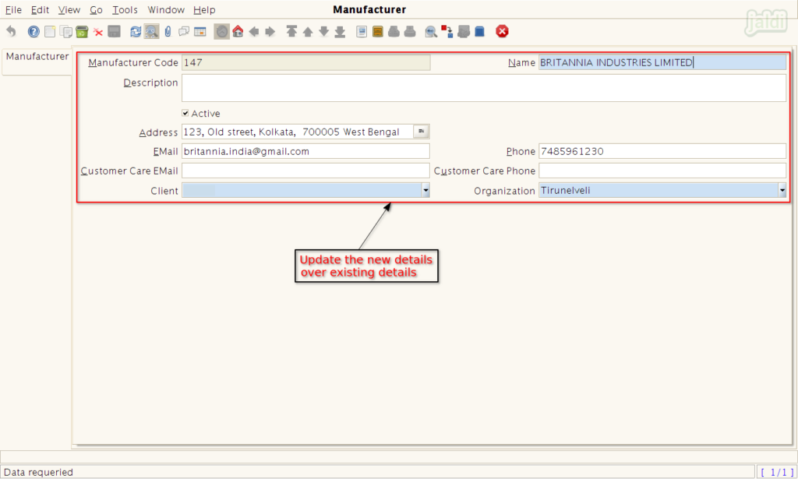
Task: Open archived documents with the cabinet icon
Action: 378,31
